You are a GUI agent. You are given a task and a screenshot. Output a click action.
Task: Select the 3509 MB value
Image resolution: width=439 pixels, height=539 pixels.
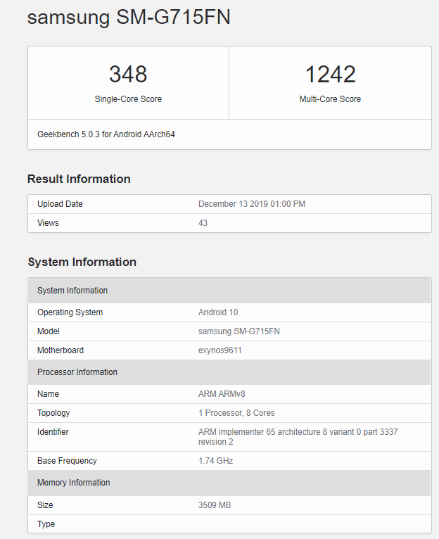[214, 505]
